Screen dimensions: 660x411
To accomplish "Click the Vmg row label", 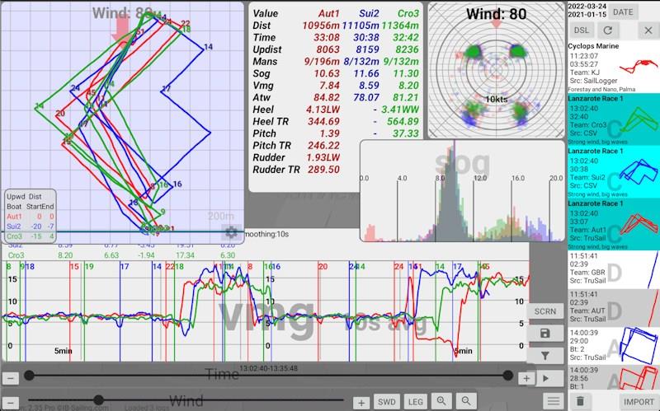I will point(263,86).
